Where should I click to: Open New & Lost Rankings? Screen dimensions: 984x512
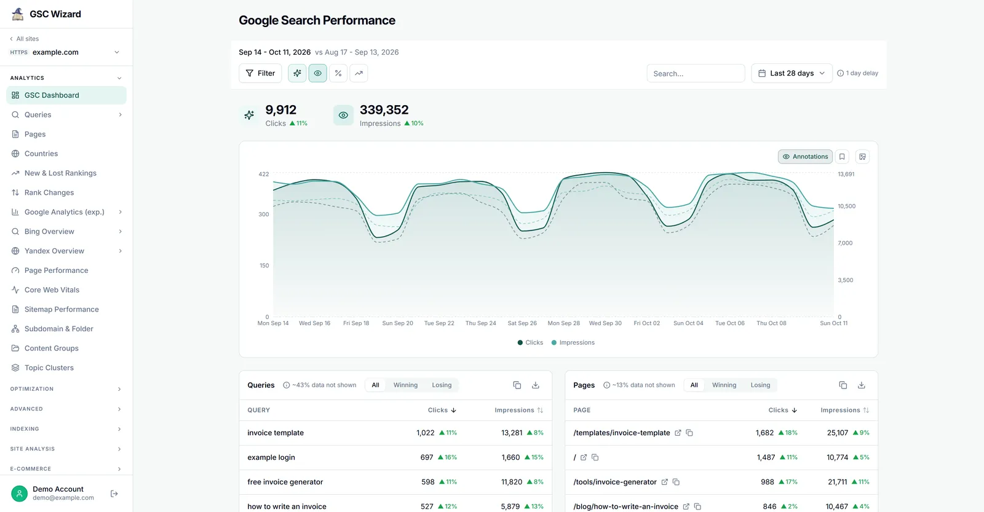tap(66, 173)
